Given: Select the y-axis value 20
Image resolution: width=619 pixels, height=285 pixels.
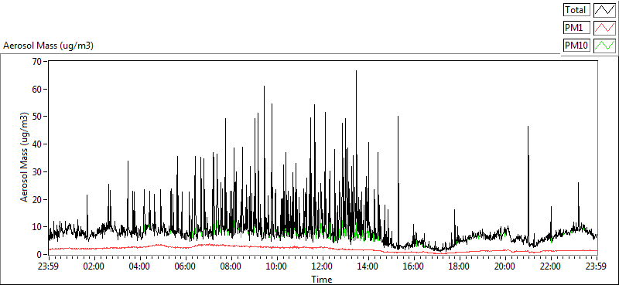Looking at the screenshot, I should tap(37, 199).
